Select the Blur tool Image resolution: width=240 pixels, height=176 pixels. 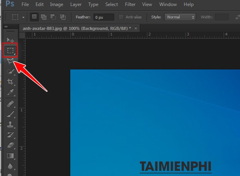coord(10,166)
